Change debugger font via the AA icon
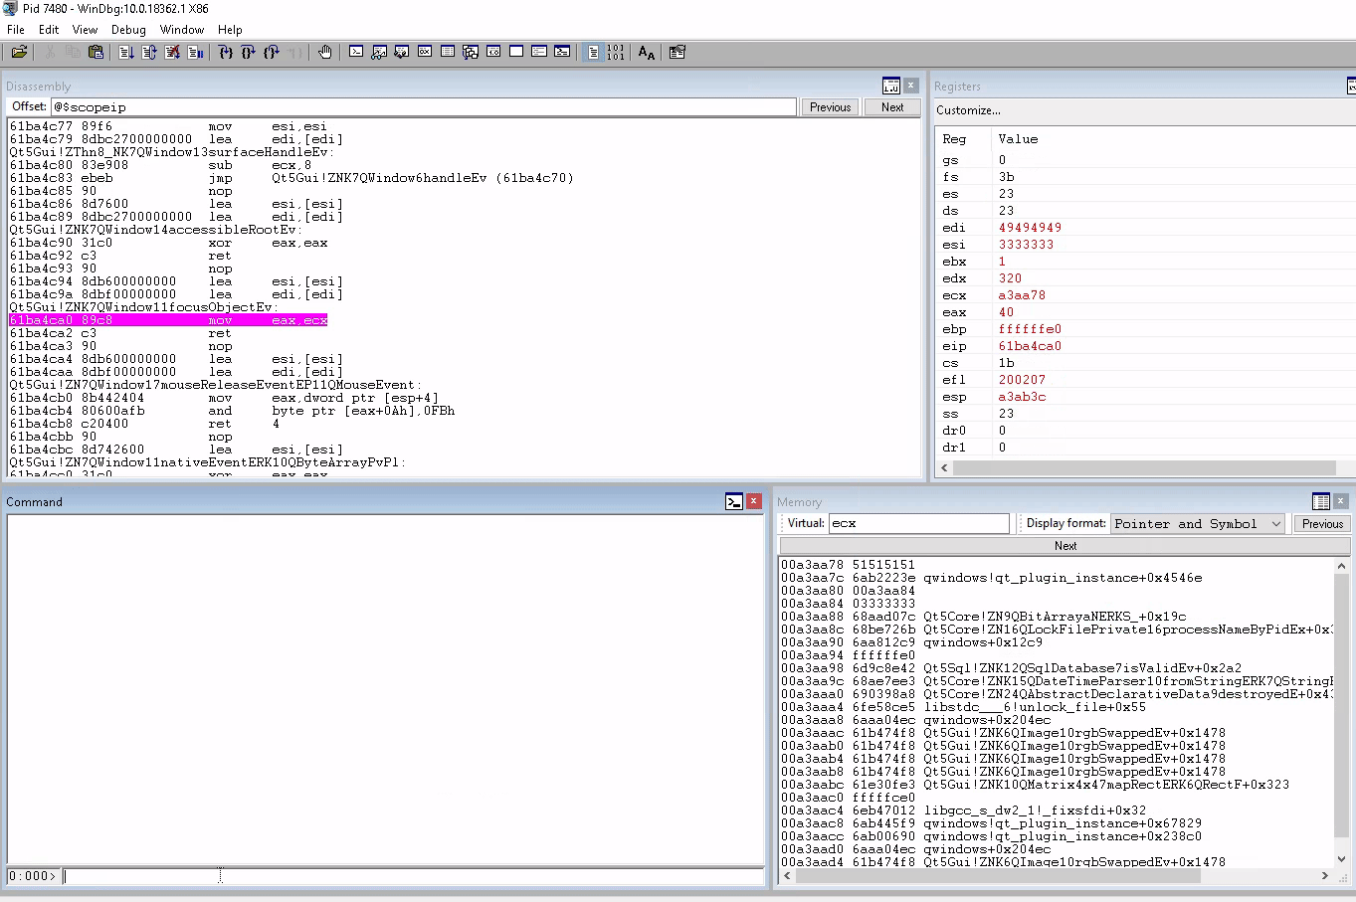 [644, 52]
